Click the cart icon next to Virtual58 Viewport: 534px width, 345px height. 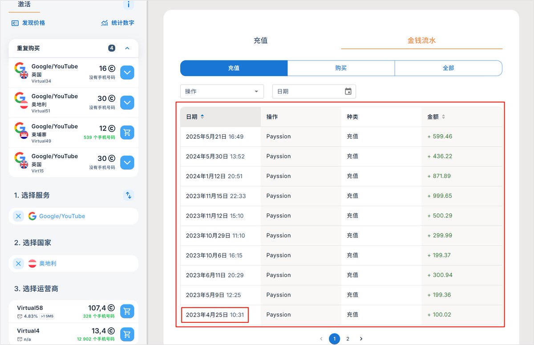pyautogui.click(x=127, y=311)
